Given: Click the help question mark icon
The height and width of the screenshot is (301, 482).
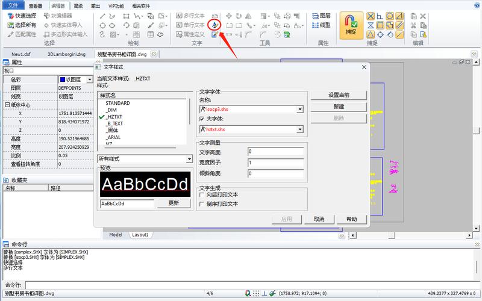Looking at the screenshot, I should [x=477, y=5].
